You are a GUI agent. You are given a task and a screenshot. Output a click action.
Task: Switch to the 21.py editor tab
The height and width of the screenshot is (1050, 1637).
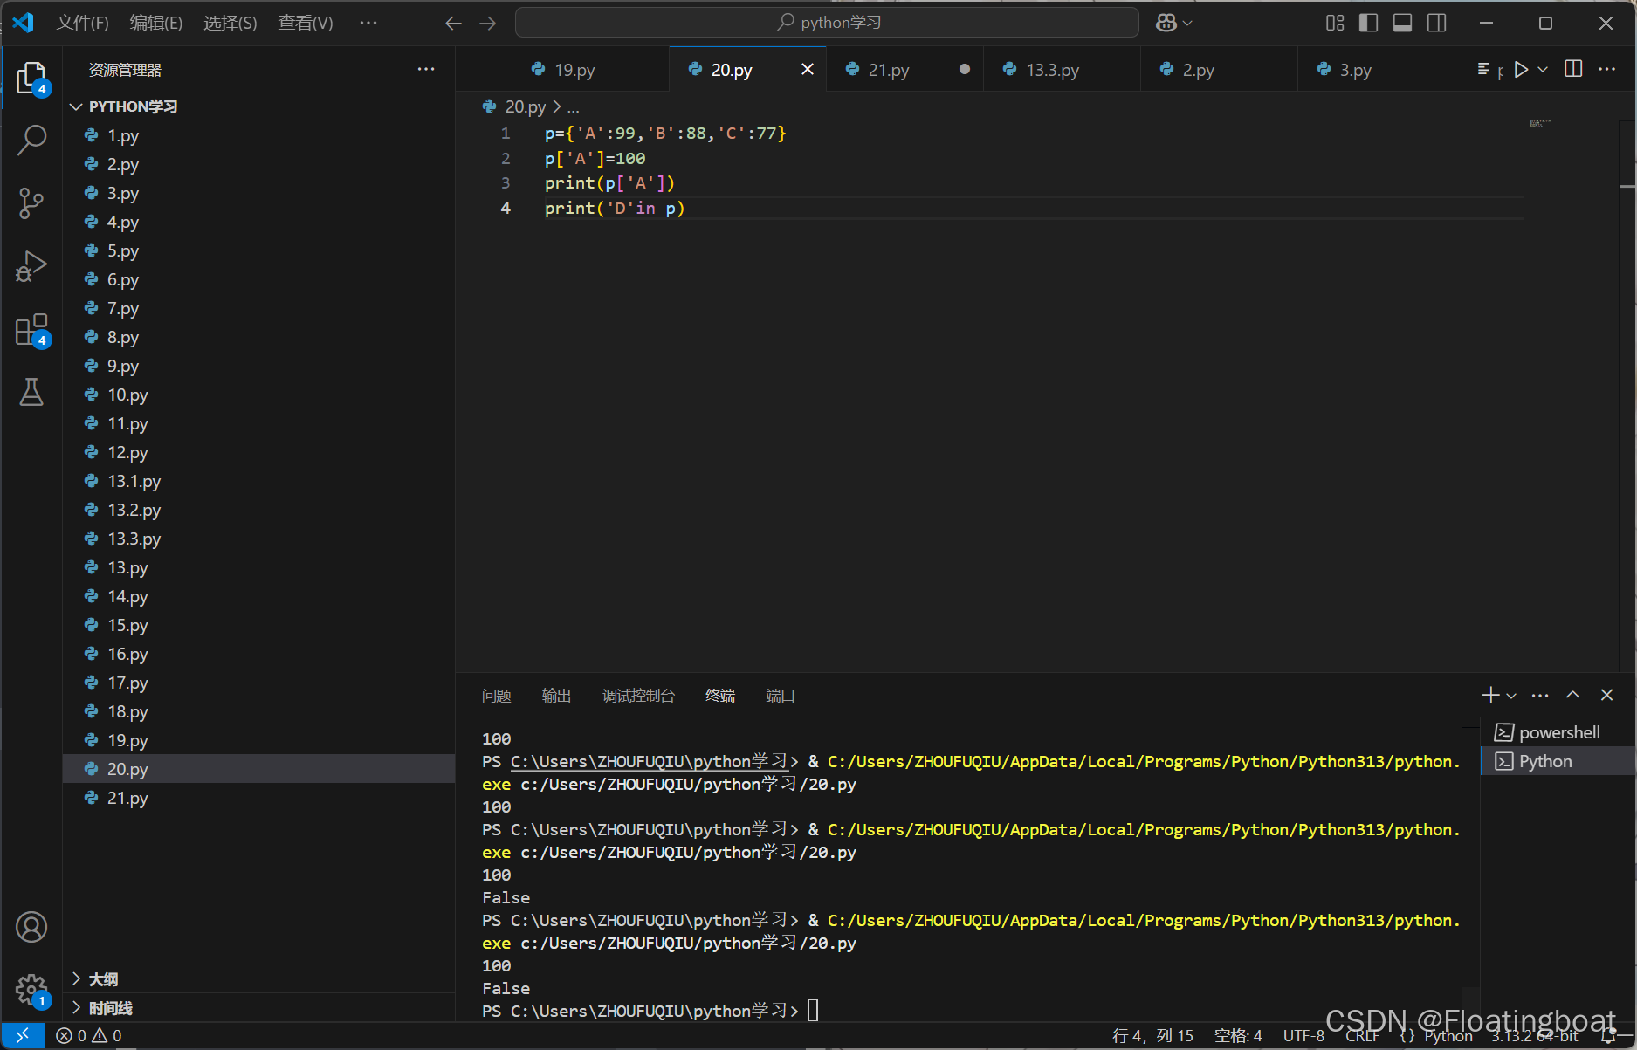click(889, 70)
